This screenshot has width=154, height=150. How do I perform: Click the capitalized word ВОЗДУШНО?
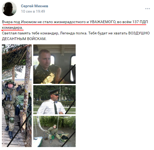(139, 33)
